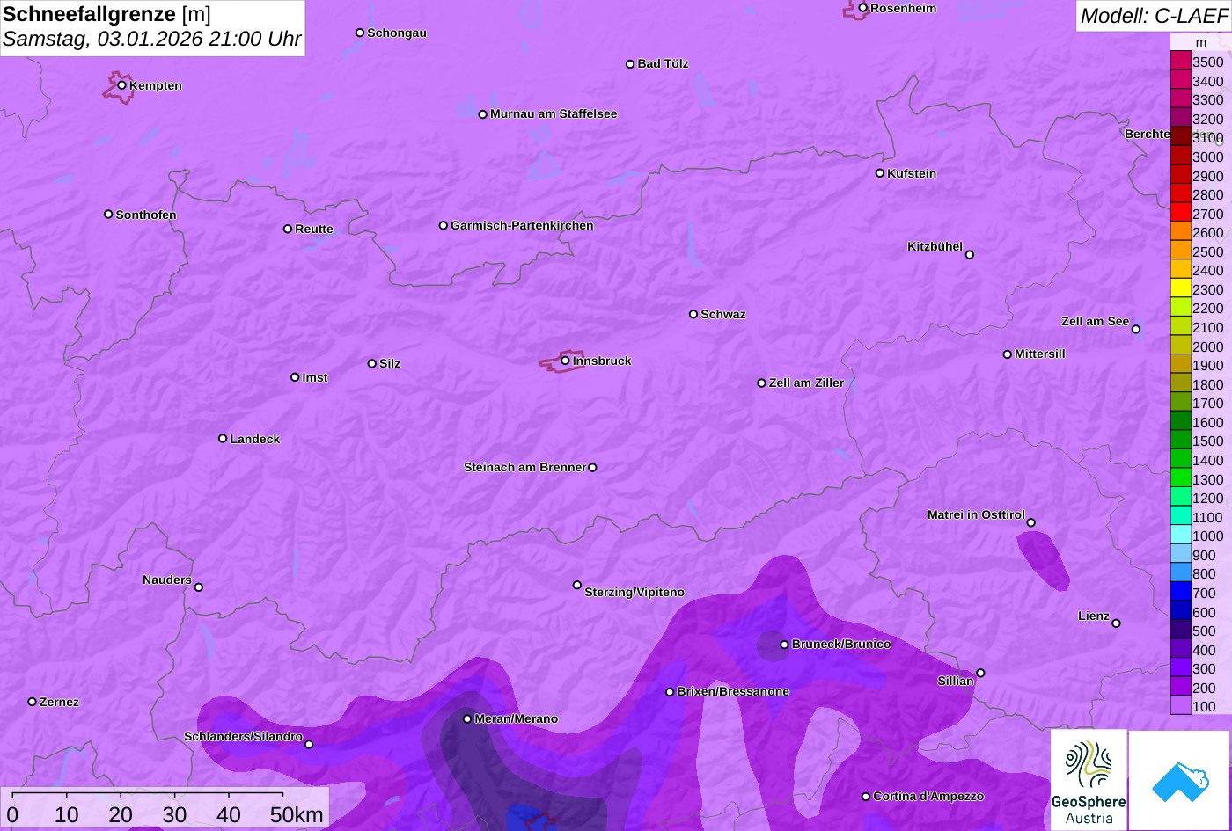Click the Kempten marker dot
Image resolution: width=1232 pixels, height=831 pixels.
tap(121, 85)
